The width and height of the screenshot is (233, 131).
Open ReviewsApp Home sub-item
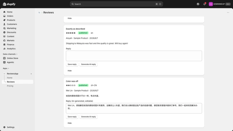pyautogui.click(x=10, y=78)
